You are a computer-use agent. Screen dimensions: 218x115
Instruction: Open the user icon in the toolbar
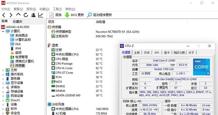[x=33, y=15]
